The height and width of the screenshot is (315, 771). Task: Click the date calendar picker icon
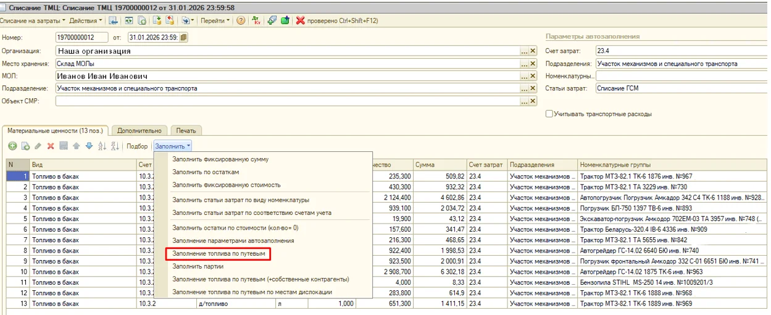click(x=183, y=38)
